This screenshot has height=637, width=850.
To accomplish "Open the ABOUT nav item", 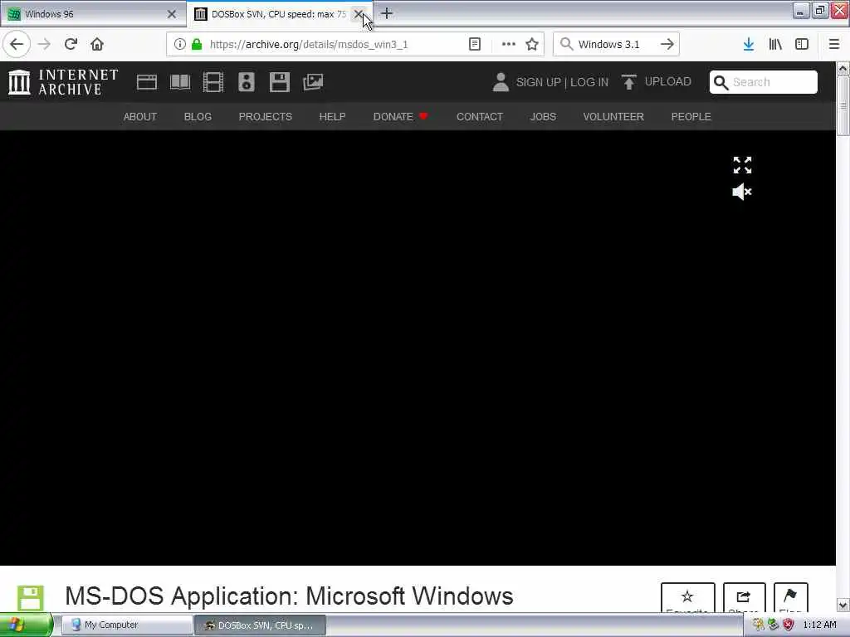I will click(x=139, y=116).
